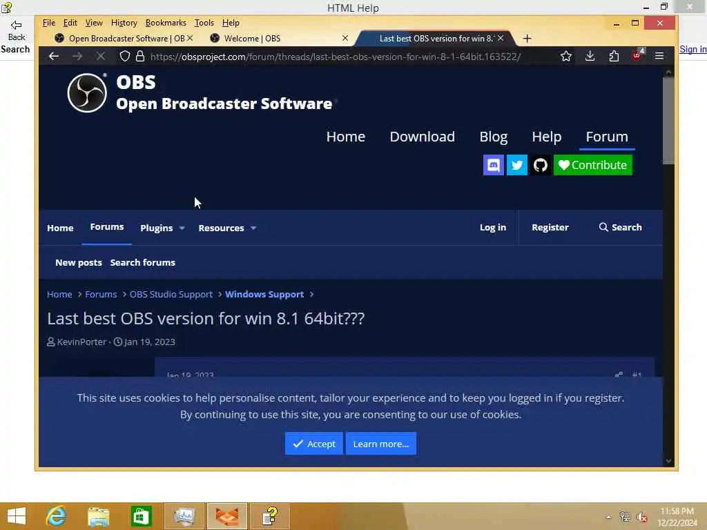Open the Tools menu
Image resolution: width=707 pixels, height=530 pixels.
204,23
